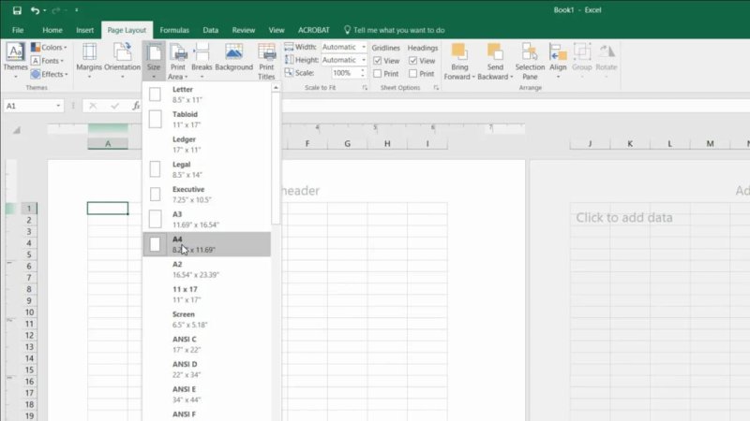This screenshot has height=421, width=750.
Task: Click the Tell me lightbulb search box
Action: 394,30
